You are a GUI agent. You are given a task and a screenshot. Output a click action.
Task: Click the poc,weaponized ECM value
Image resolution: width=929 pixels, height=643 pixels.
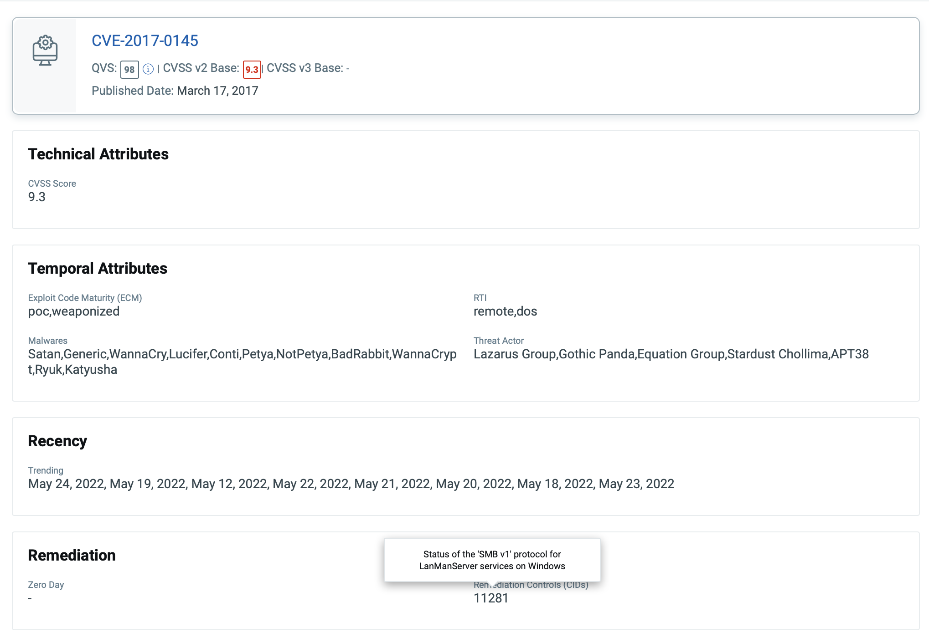click(73, 311)
